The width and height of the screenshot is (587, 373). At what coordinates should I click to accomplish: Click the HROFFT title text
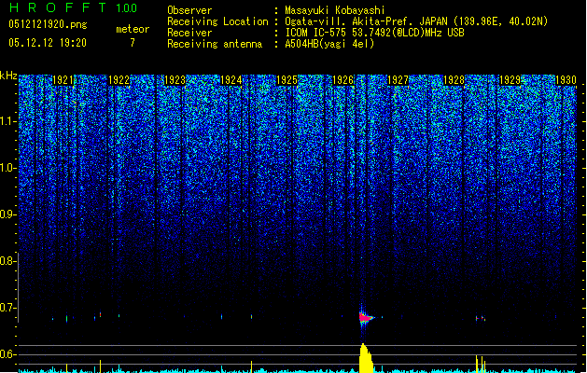pos(59,7)
